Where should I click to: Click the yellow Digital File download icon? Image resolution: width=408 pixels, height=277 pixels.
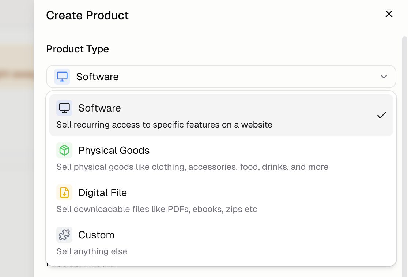point(64,192)
